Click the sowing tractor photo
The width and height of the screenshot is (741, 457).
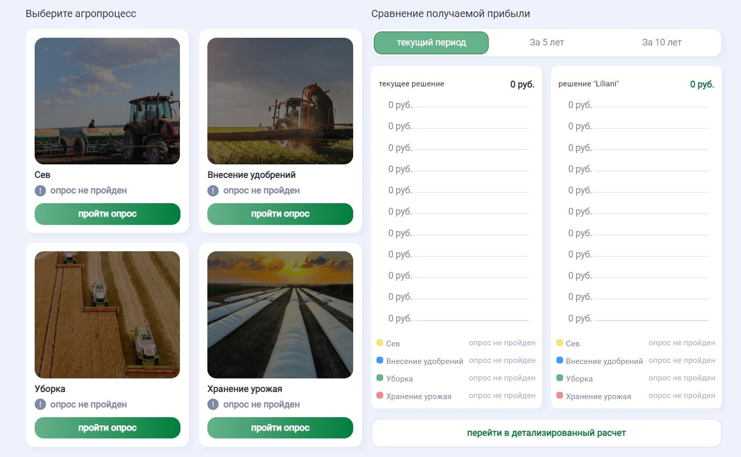coord(107,101)
